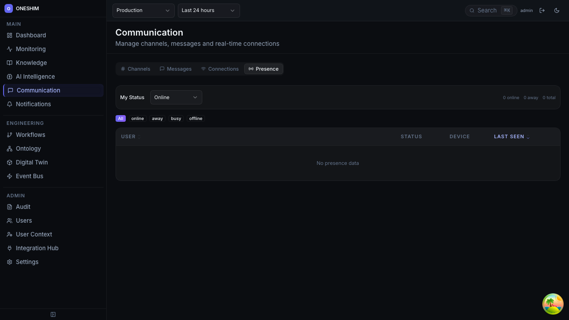Open the Integration Hub page
The width and height of the screenshot is (569, 320).
[x=37, y=248]
